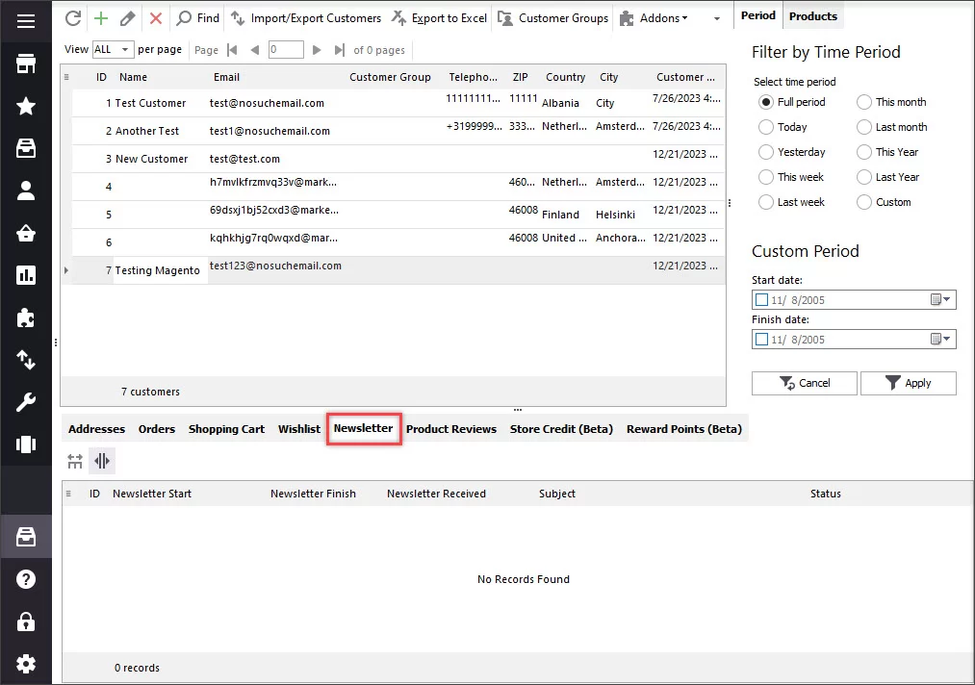Screen dimensions: 975x685
Task: Click Import/Export Customers in the toolbar
Action: 306,18
